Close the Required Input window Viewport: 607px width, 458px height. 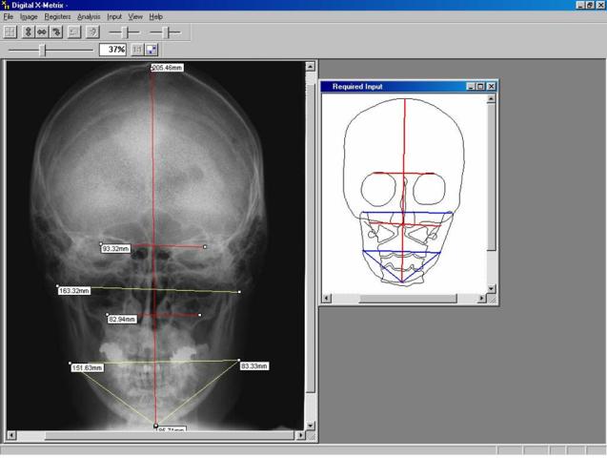491,87
